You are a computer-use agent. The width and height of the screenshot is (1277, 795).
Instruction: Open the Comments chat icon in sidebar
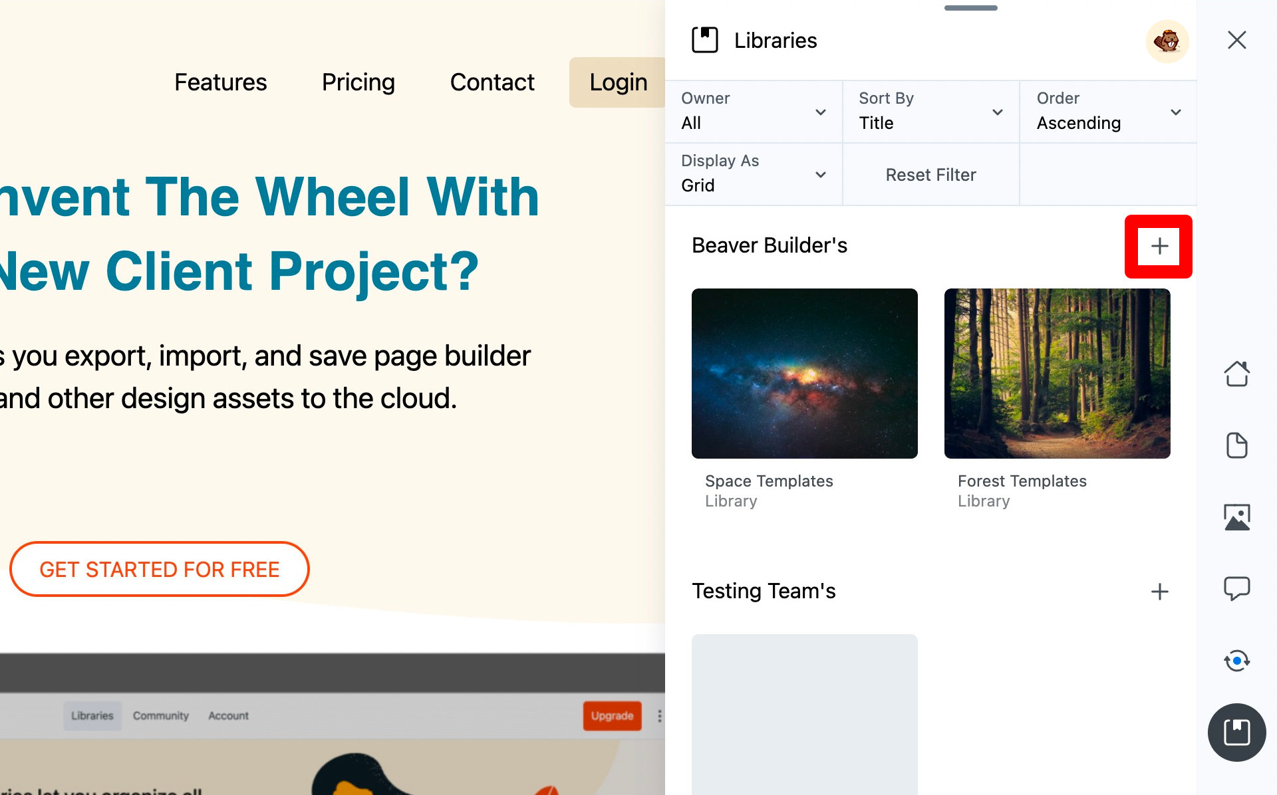point(1236,588)
